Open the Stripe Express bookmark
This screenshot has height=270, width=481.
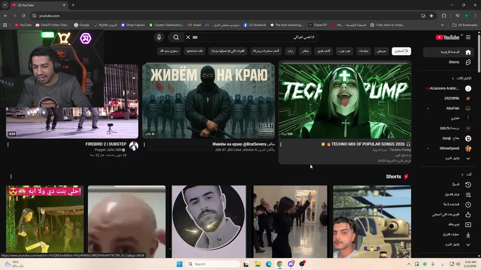click(x=133, y=25)
